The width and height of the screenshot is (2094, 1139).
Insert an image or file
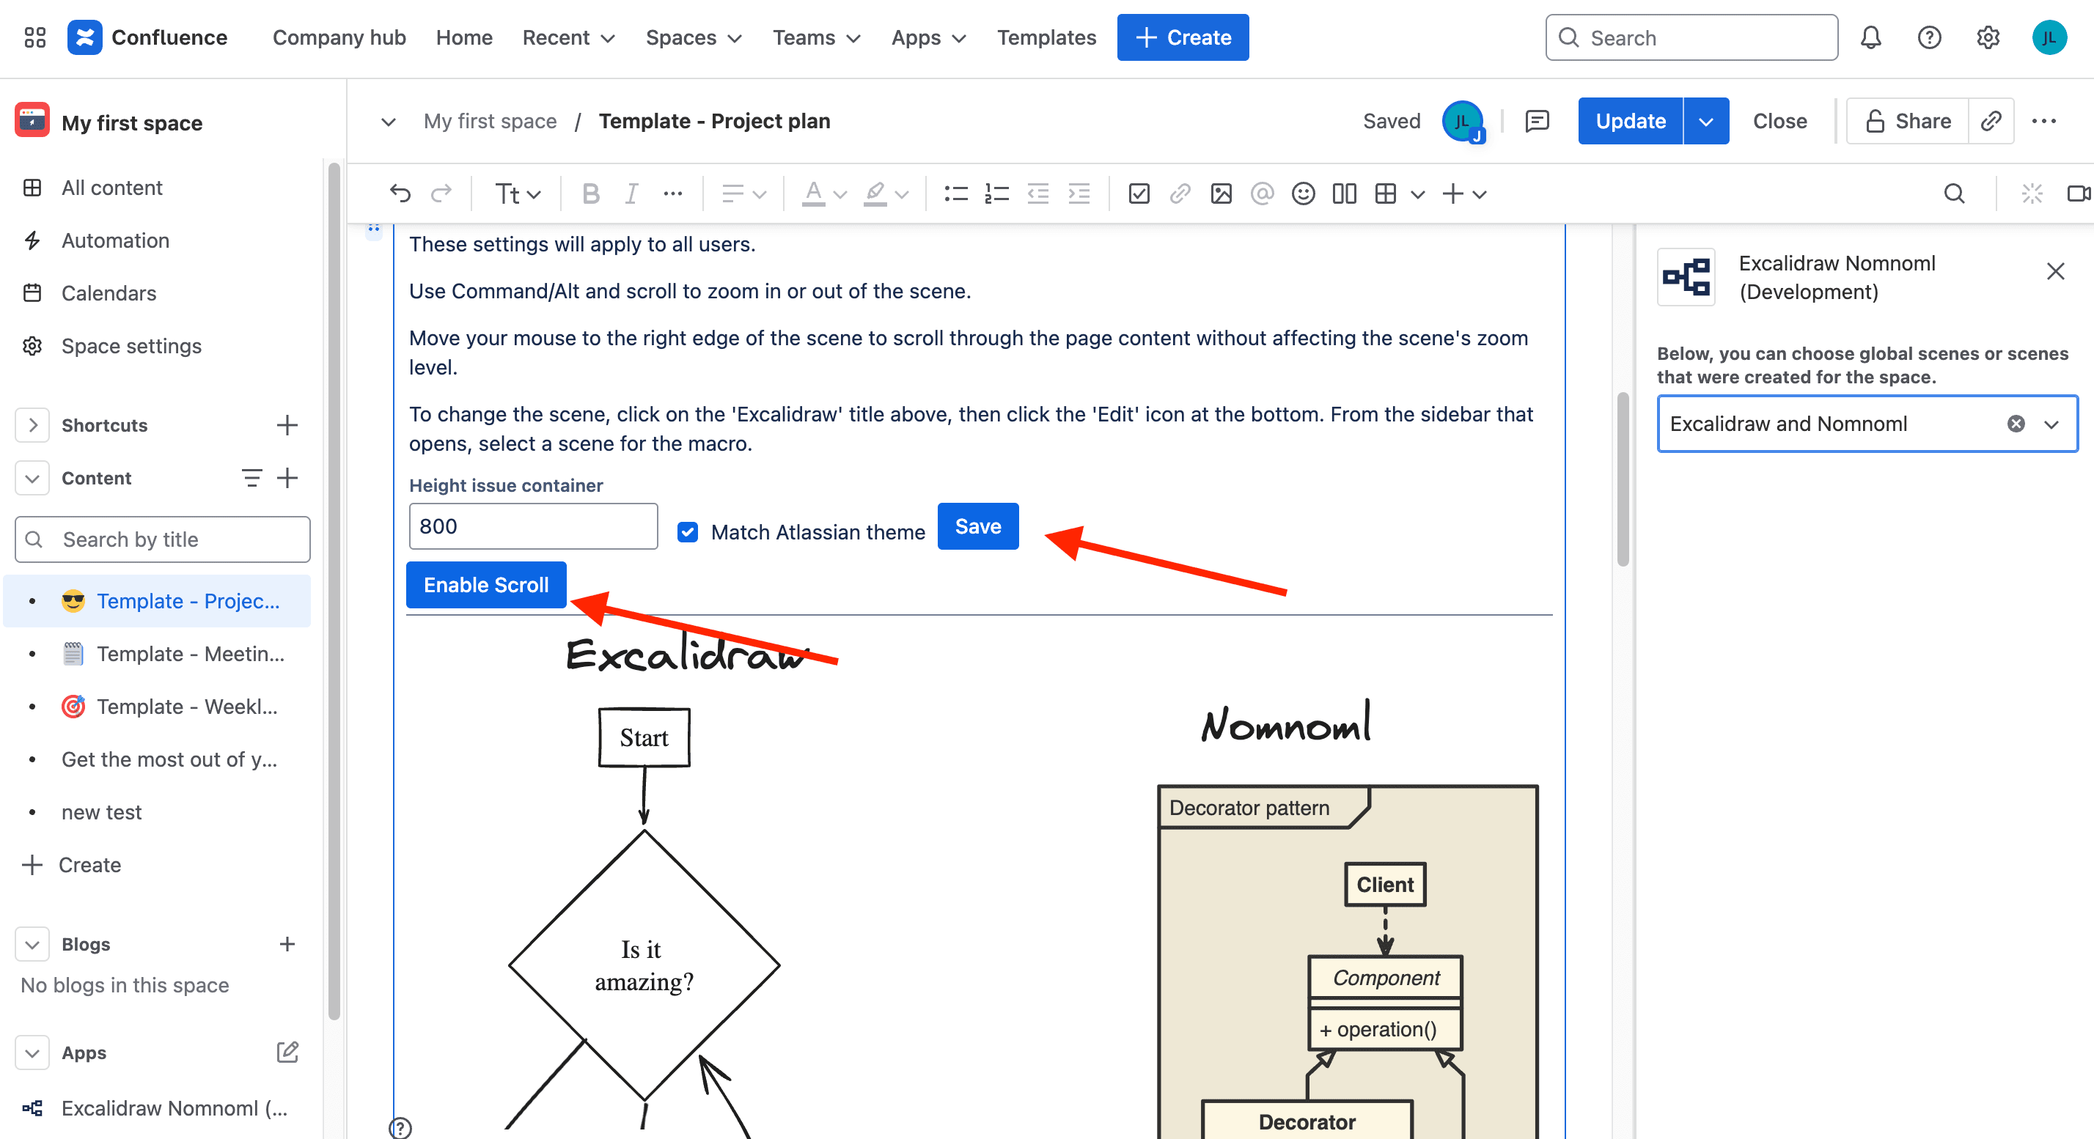(1221, 193)
